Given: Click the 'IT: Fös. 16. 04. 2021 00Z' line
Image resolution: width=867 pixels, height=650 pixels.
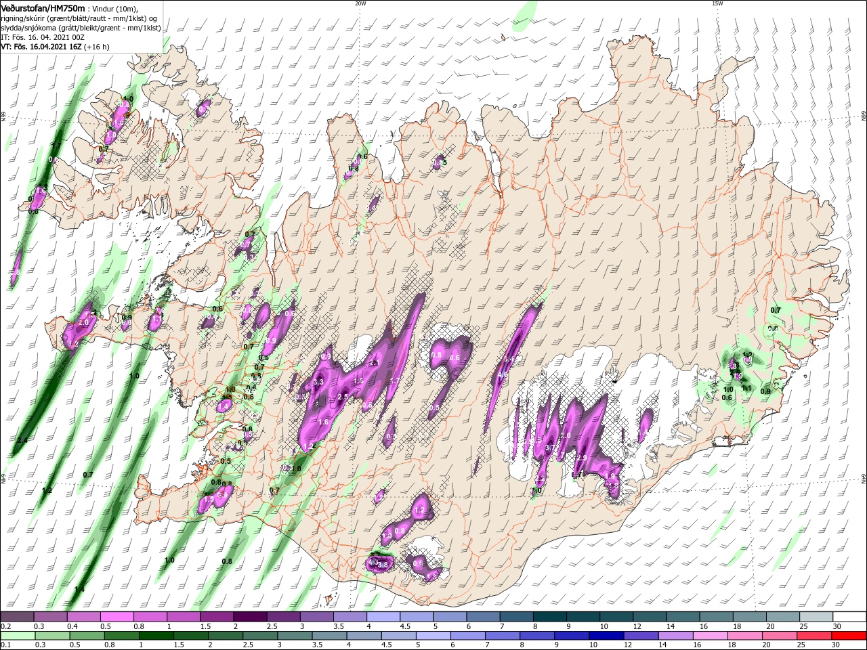Looking at the screenshot, I should coord(41,37).
